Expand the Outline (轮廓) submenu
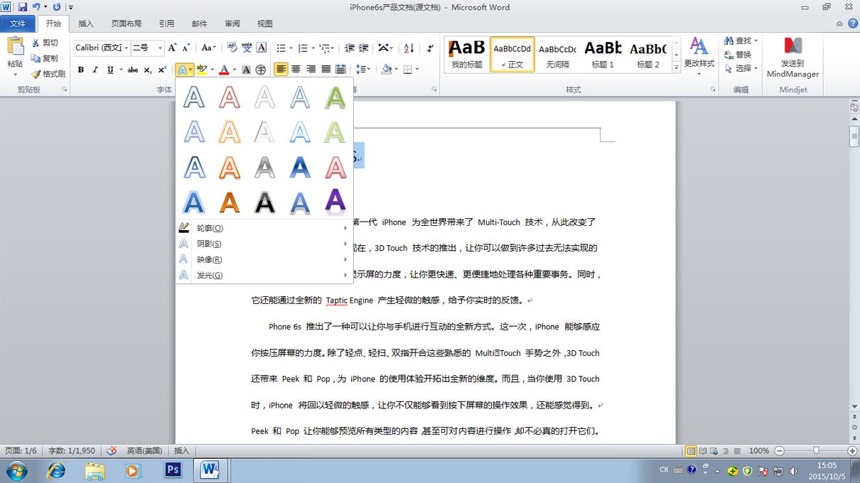Screen dimensions: 860x483 pyautogui.click(x=264, y=228)
